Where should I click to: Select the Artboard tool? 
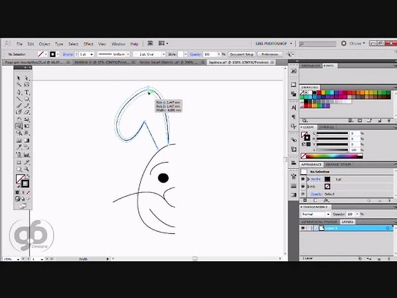[x=19, y=162]
